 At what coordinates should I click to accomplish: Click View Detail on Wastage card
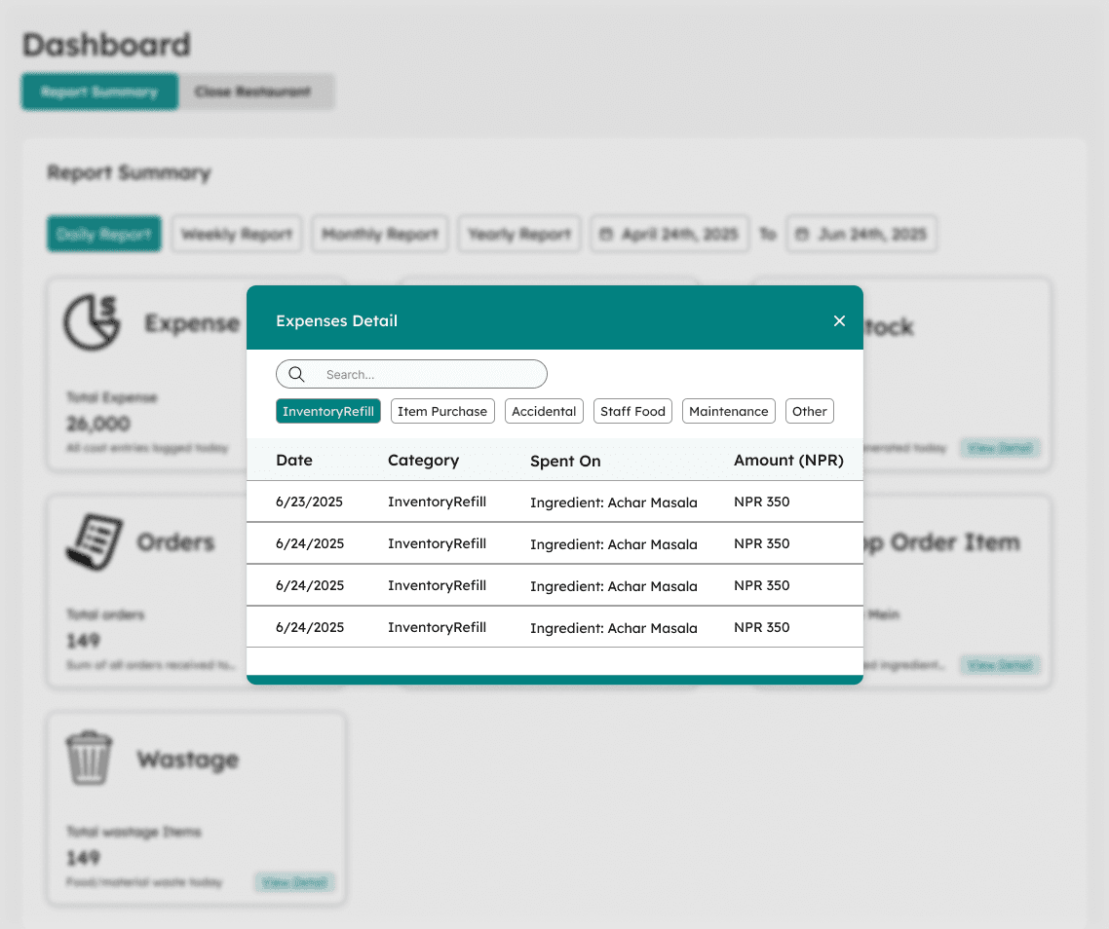[x=295, y=883]
